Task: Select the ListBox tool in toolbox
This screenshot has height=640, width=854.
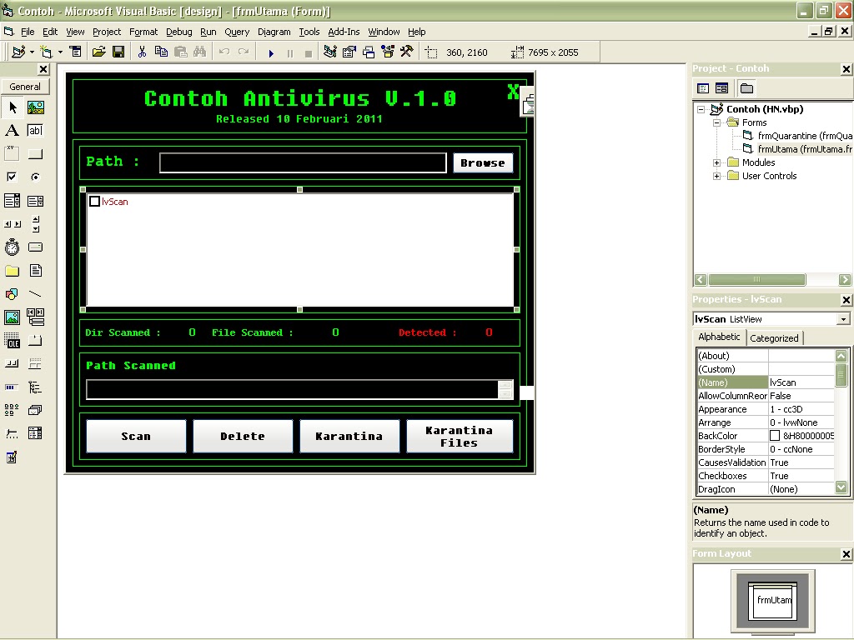Action: [35, 201]
